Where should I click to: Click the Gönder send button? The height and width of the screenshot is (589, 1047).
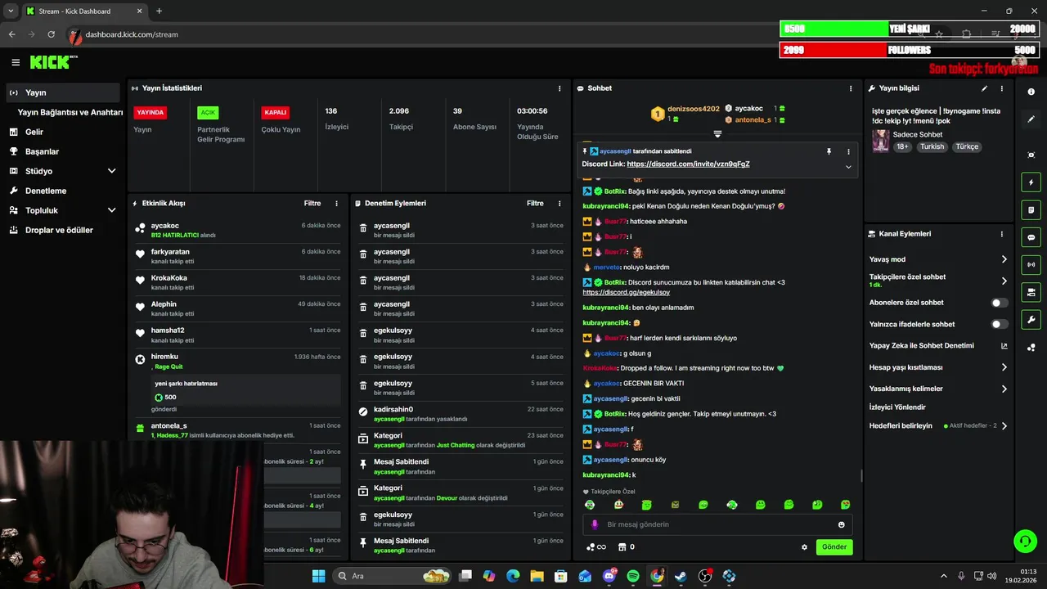coord(834,547)
